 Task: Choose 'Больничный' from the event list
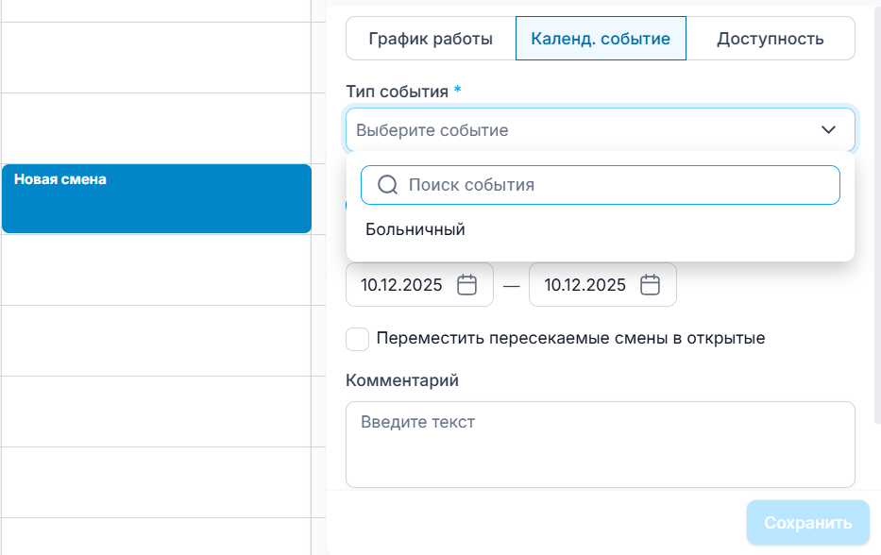coord(415,229)
